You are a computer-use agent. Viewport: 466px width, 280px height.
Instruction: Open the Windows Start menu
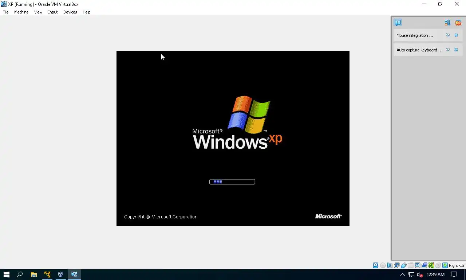pyautogui.click(x=6, y=275)
